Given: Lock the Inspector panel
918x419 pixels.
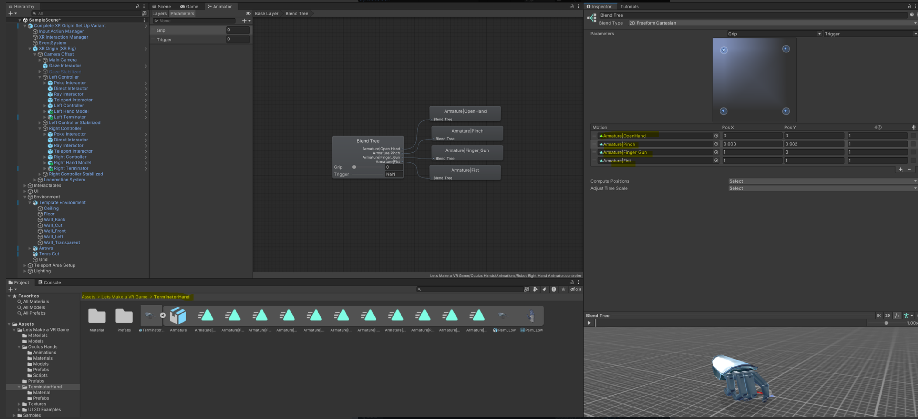Looking at the screenshot, I should click(x=909, y=6).
